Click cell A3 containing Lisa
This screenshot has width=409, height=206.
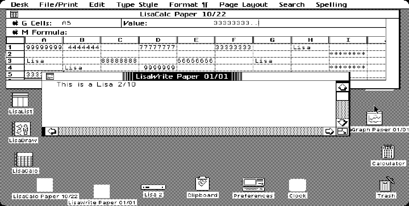[44, 61]
